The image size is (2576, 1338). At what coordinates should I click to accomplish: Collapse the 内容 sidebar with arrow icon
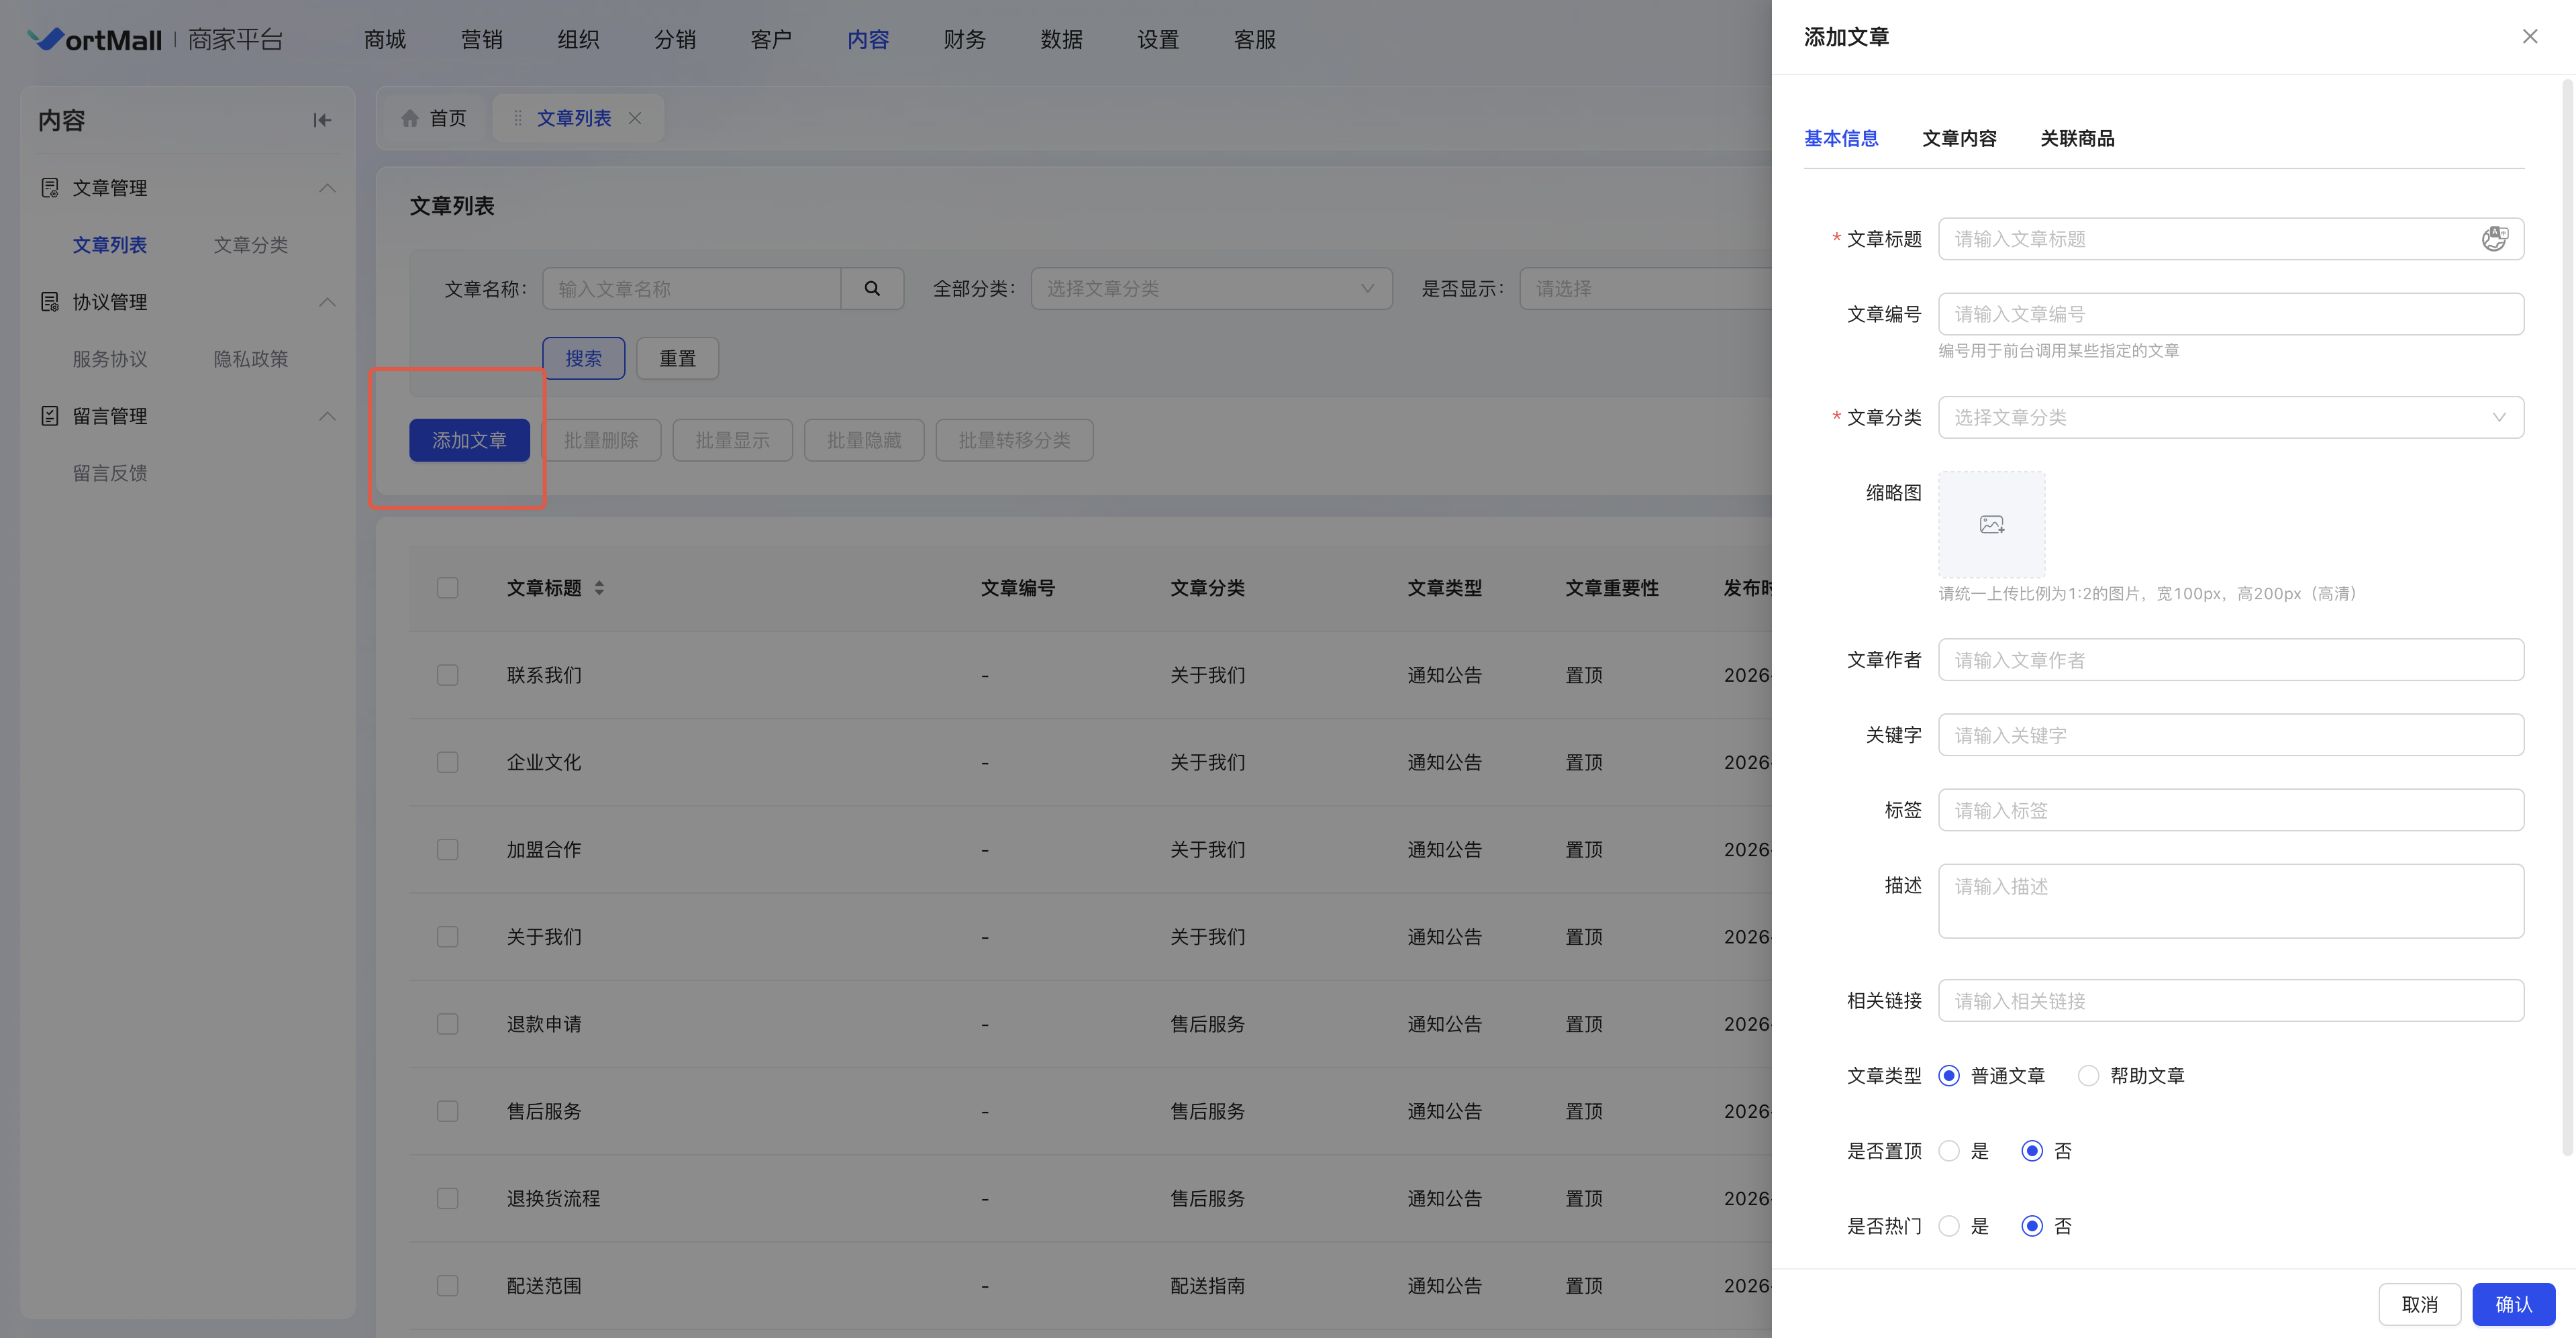[322, 120]
